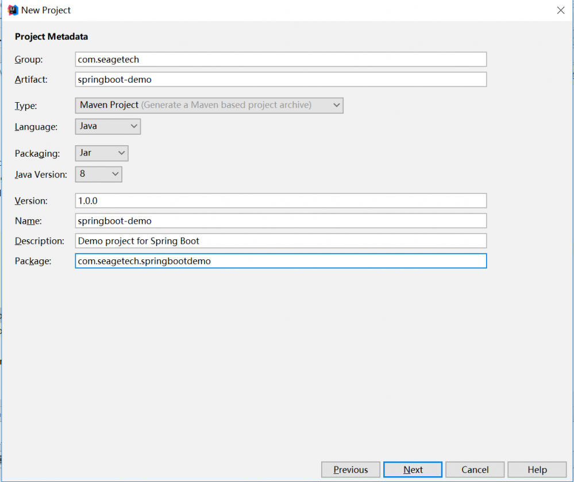Go back with the Previous button
This screenshot has height=482, width=574.
pos(350,469)
